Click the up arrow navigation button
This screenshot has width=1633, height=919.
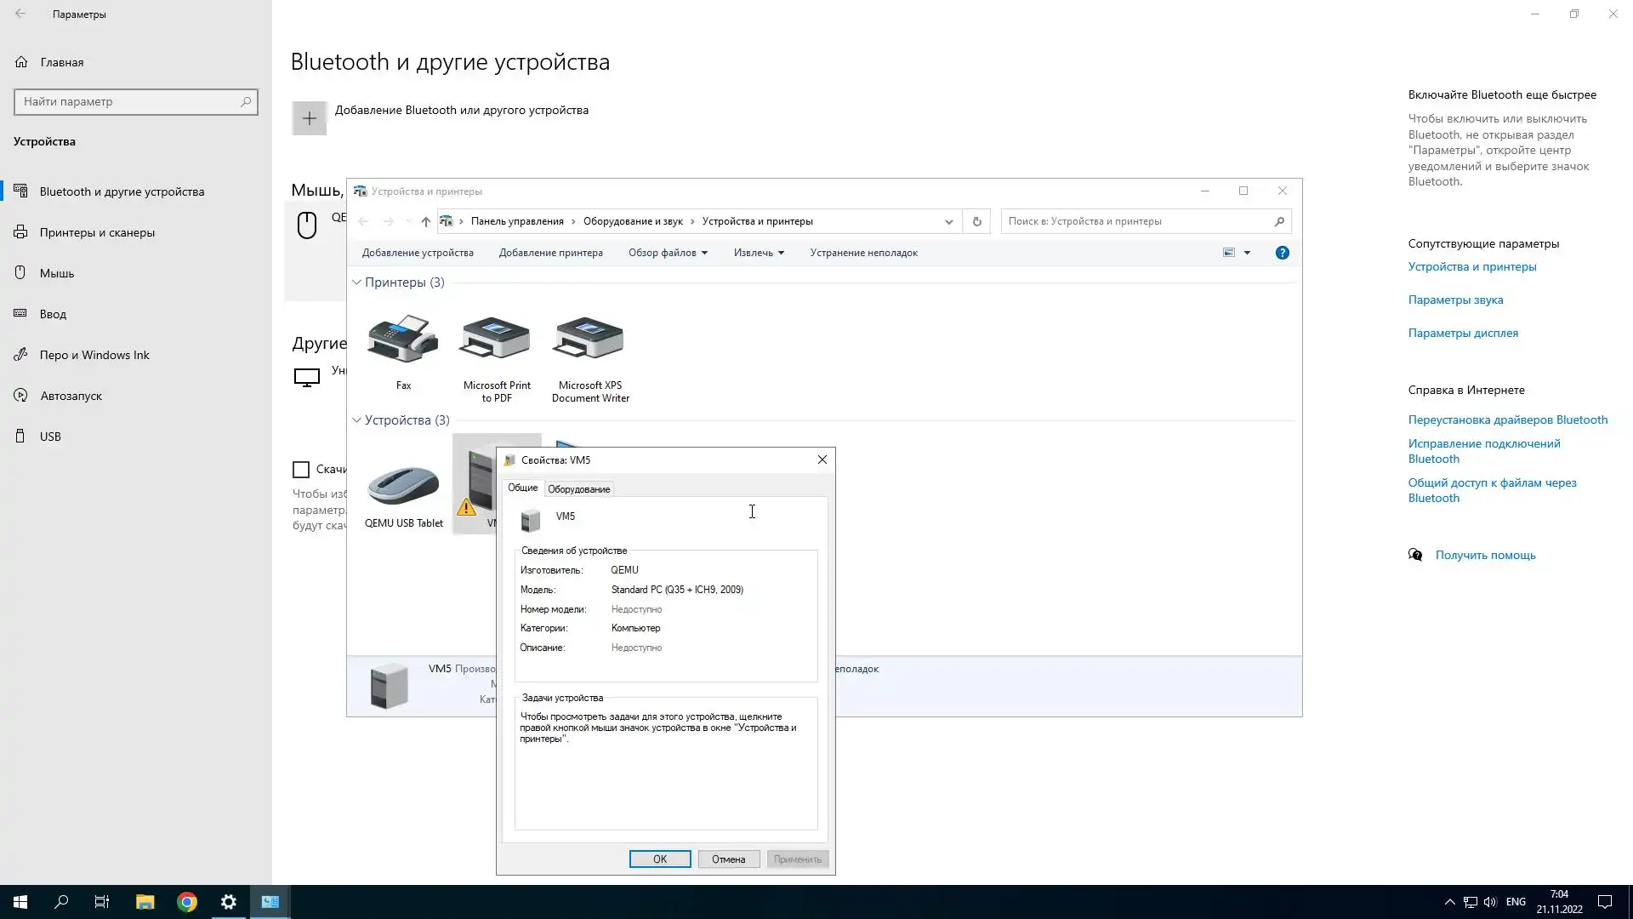coord(425,221)
